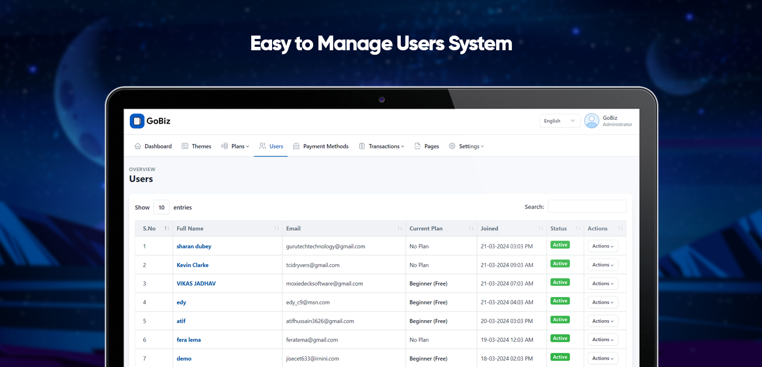Image resolution: width=762 pixels, height=367 pixels.
Task: Click the GoBiz logo icon
Action: click(x=137, y=121)
